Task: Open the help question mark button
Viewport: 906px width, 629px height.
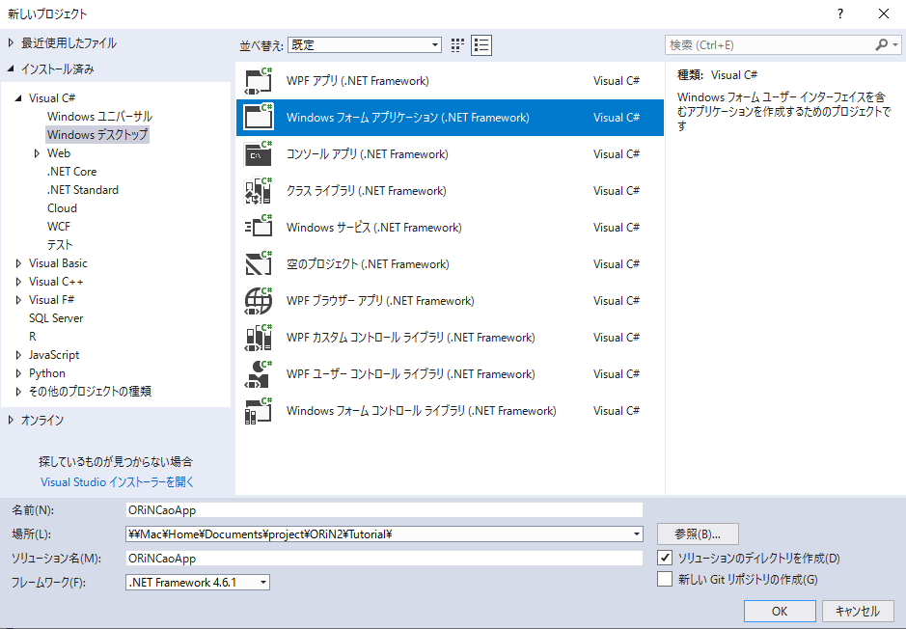Action: 840,14
